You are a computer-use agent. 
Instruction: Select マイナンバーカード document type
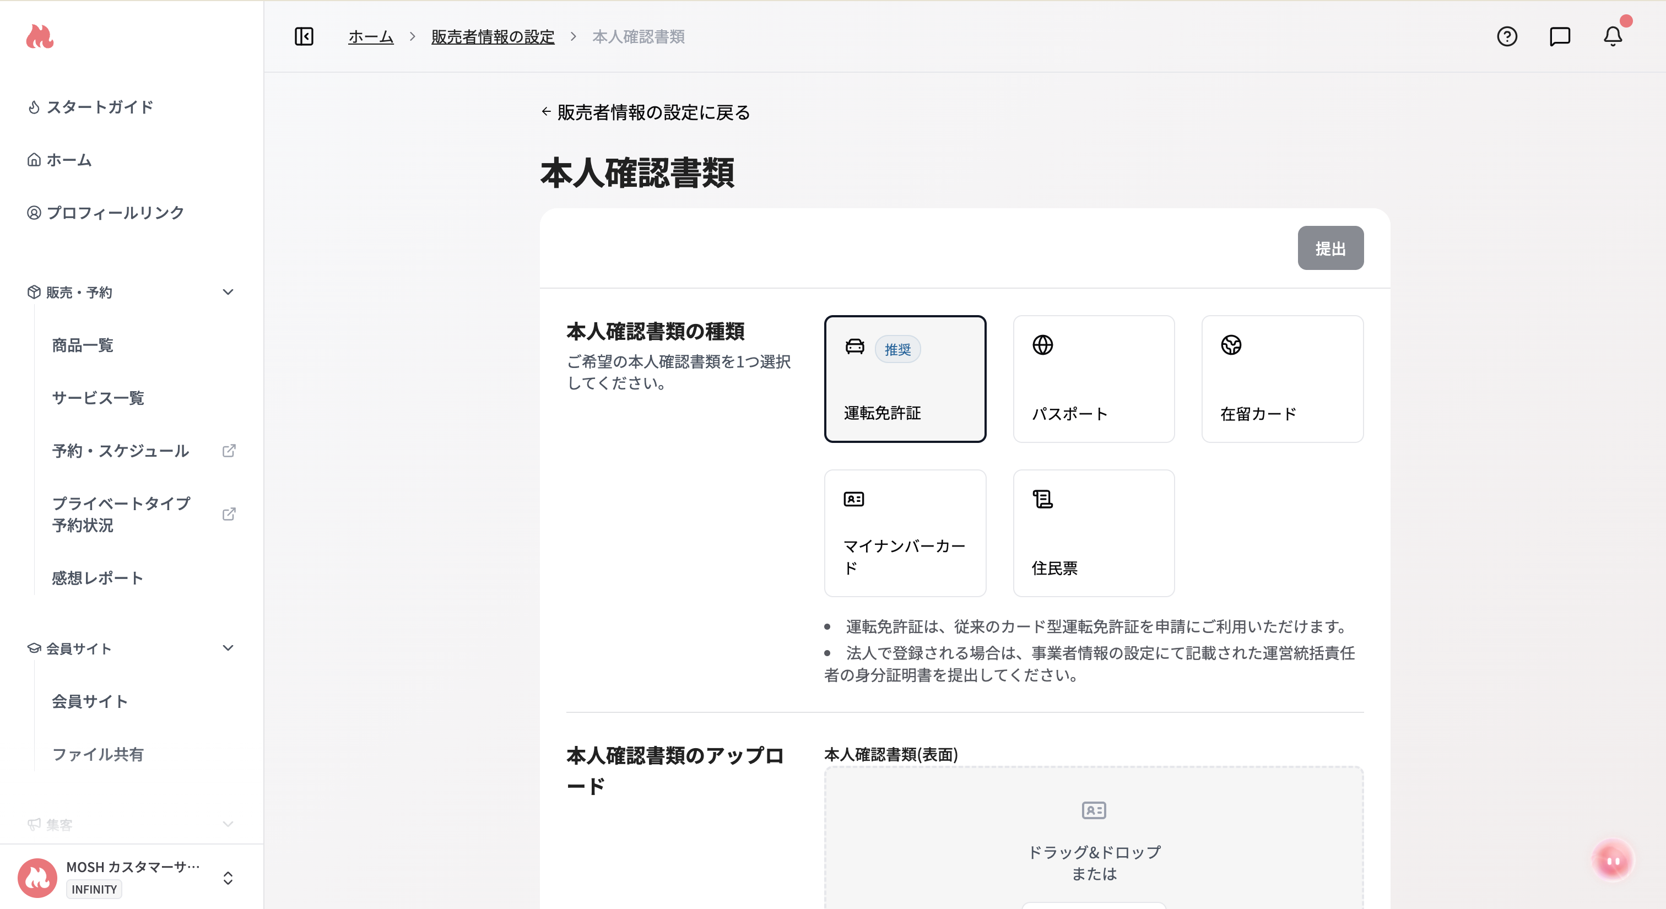click(x=905, y=533)
